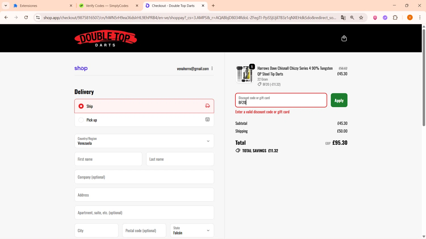Click the Shop pay logo

81,68
